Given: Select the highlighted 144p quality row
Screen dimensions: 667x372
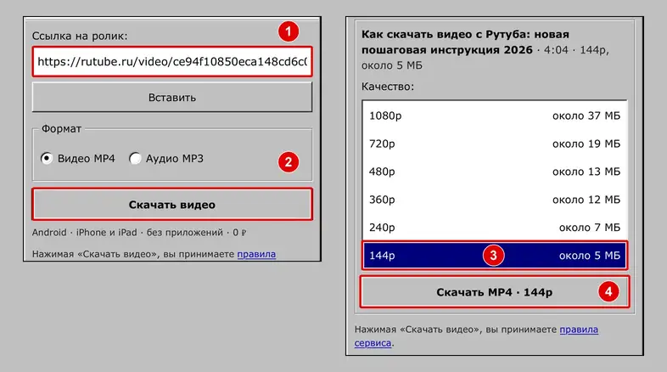Looking at the screenshot, I should [495, 256].
